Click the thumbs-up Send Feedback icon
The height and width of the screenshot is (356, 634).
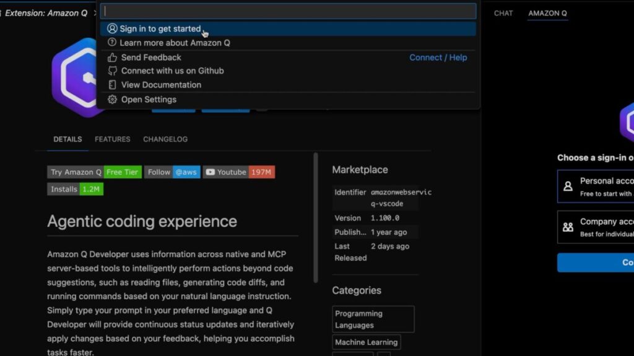(112, 57)
